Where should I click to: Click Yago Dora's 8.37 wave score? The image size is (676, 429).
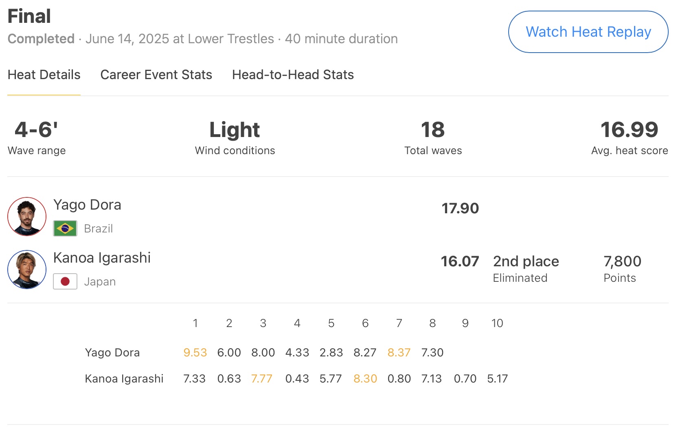(399, 352)
